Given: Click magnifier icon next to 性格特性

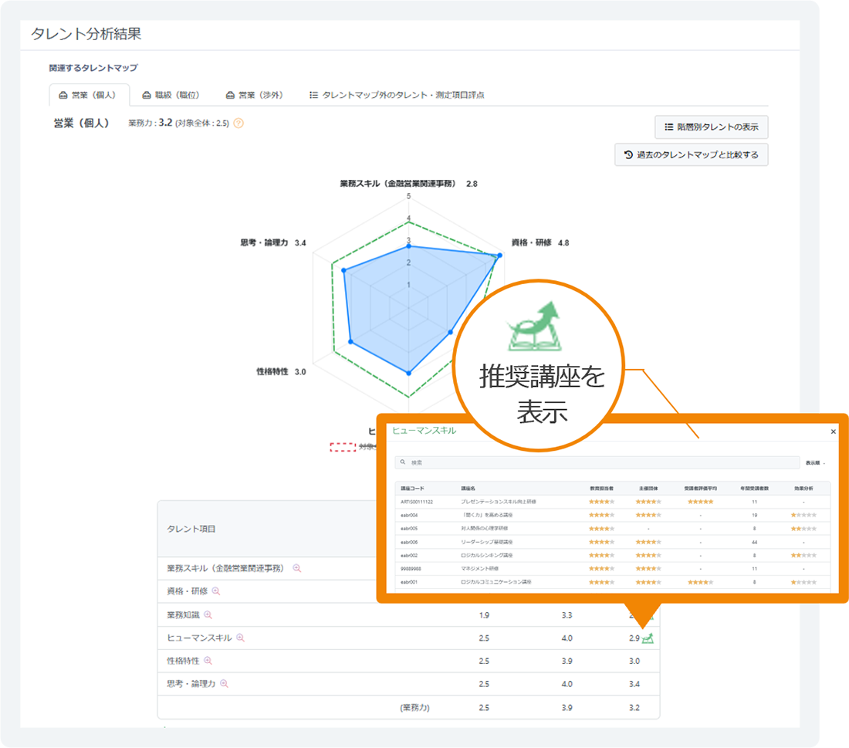Looking at the screenshot, I should point(208,661).
